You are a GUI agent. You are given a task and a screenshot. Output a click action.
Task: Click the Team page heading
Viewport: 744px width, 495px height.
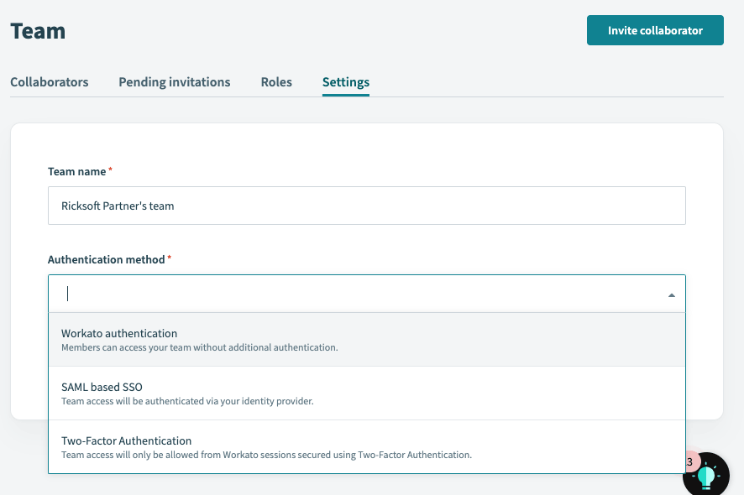(38, 31)
